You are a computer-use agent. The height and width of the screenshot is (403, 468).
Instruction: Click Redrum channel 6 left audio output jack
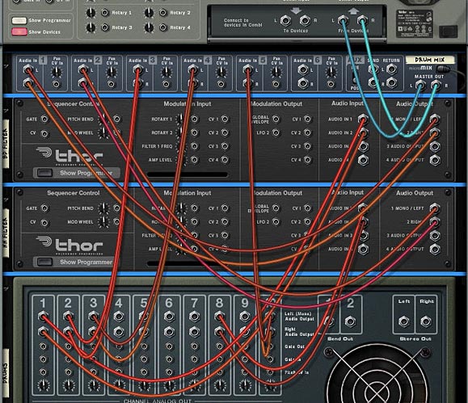[169, 316]
